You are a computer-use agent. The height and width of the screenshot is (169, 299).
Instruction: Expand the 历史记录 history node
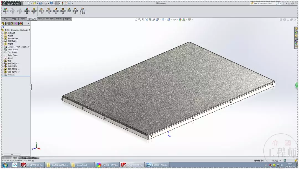click(x=3, y=33)
